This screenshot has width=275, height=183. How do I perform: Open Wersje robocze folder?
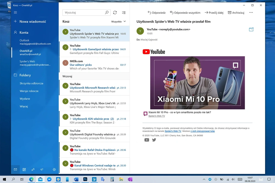[x=29, y=91]
